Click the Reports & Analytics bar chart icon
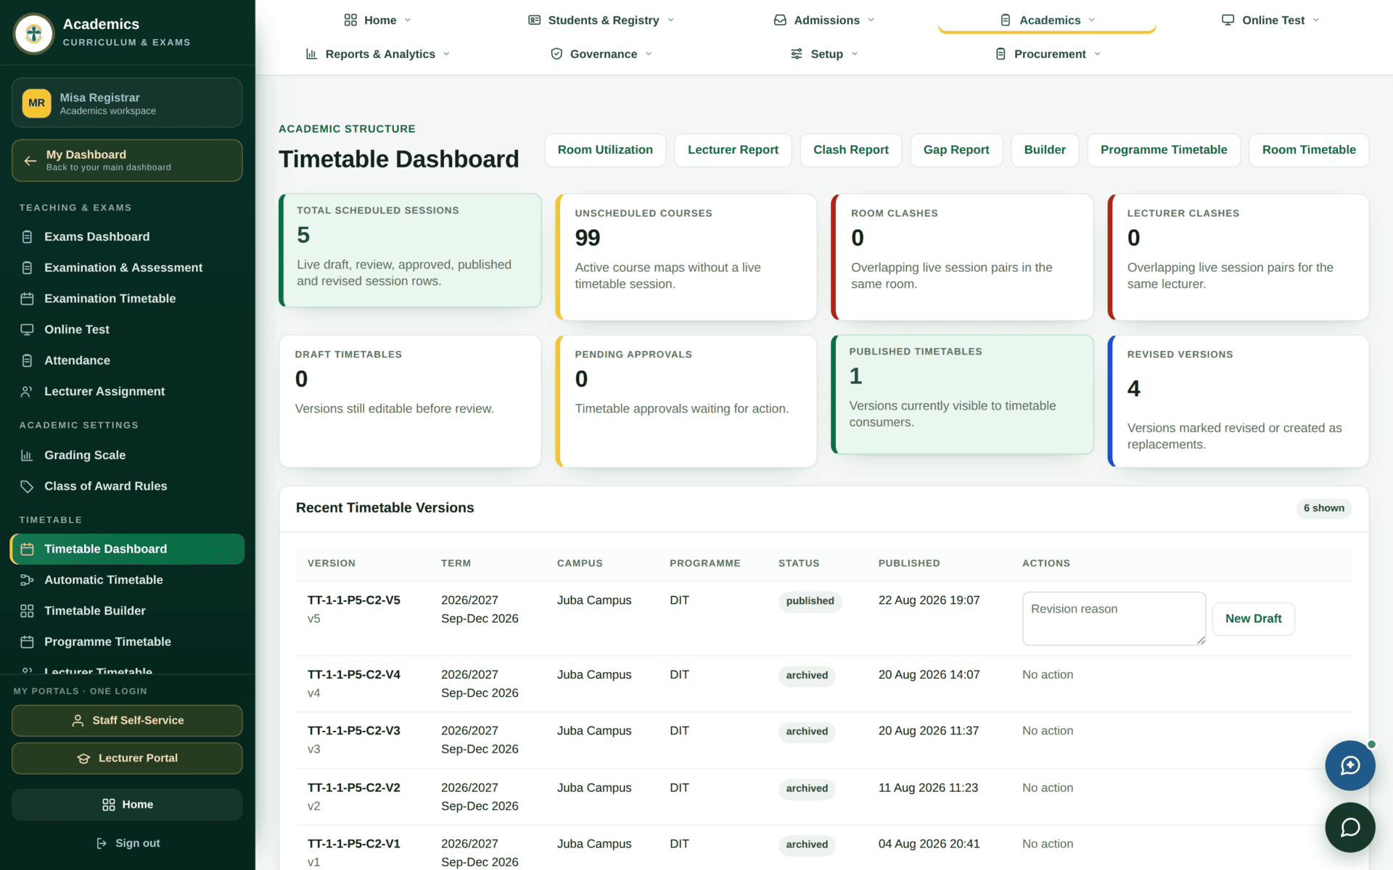The height and width of the screenshot is (870, 1393). point(312,54)
